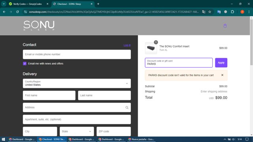Click the First name field
This screenshot has width=253, height=142.
pyautogui.click(x=49, y=95)
